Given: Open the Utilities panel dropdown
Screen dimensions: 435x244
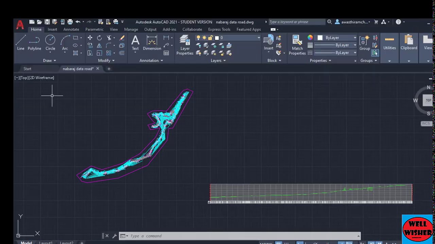Looking at the screenshot, I should pyautogui.click(x=389, y=61).
